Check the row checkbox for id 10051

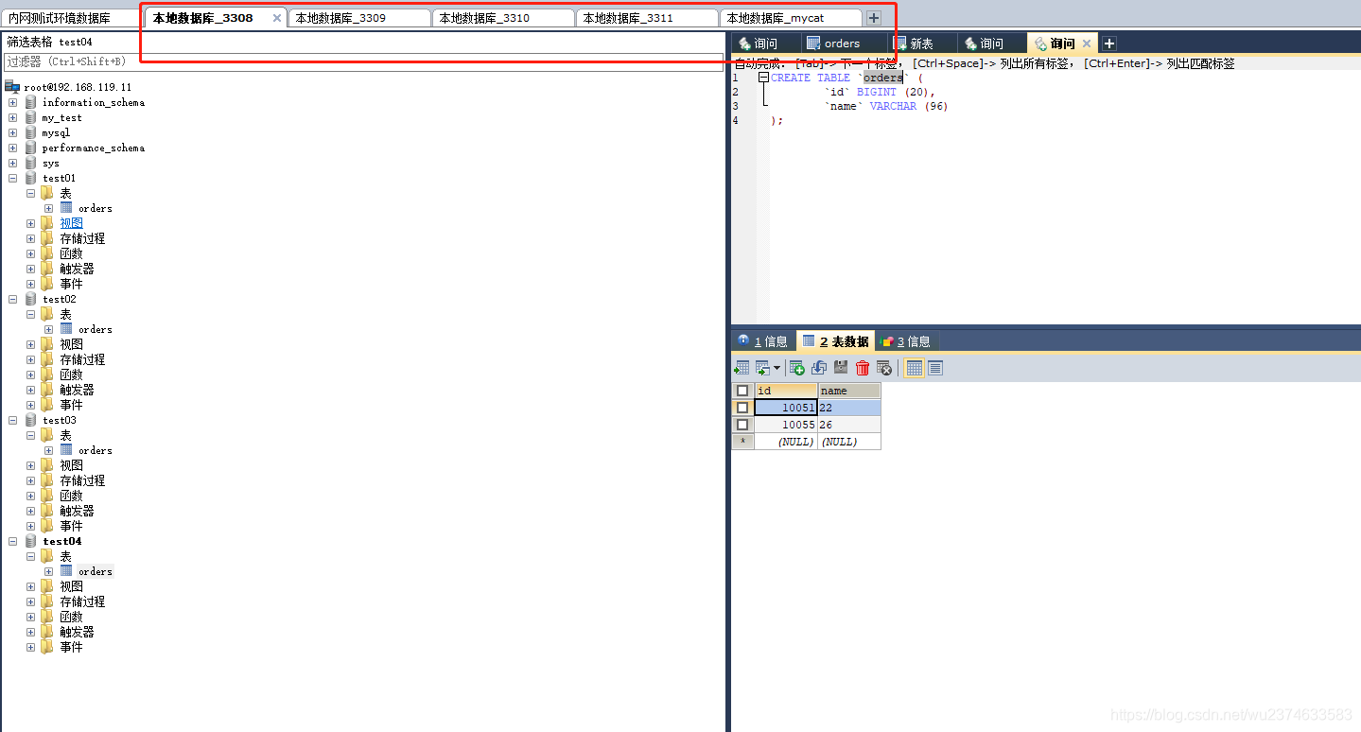click(x=742, y=408)
